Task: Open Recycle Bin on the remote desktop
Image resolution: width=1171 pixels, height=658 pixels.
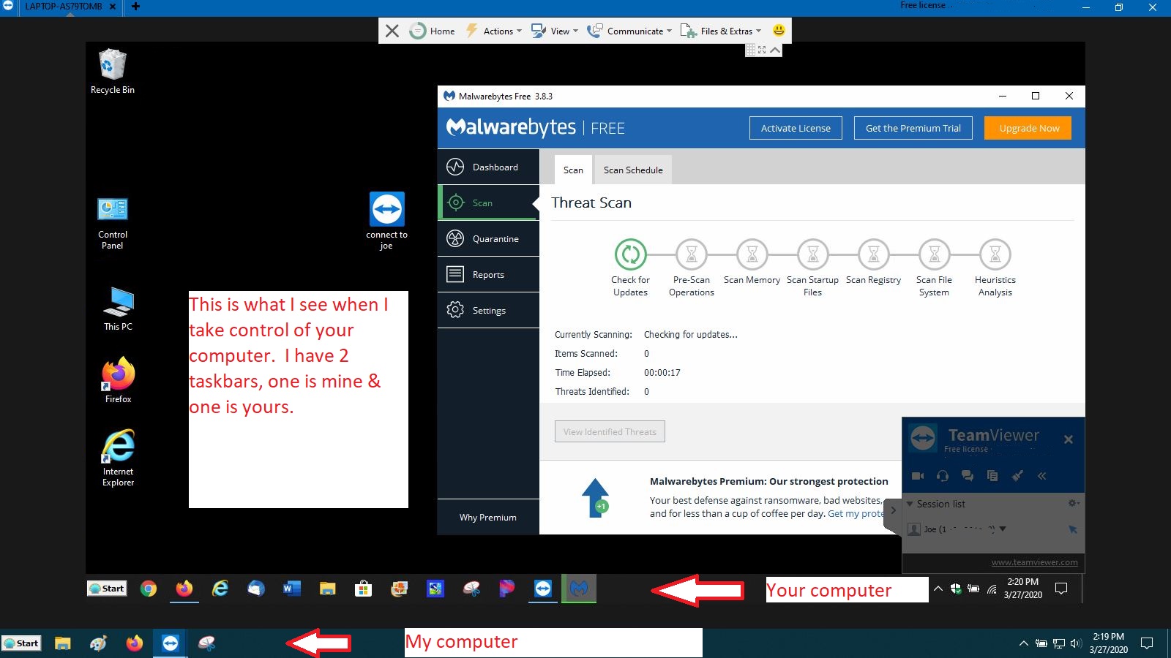Action: 112,71
